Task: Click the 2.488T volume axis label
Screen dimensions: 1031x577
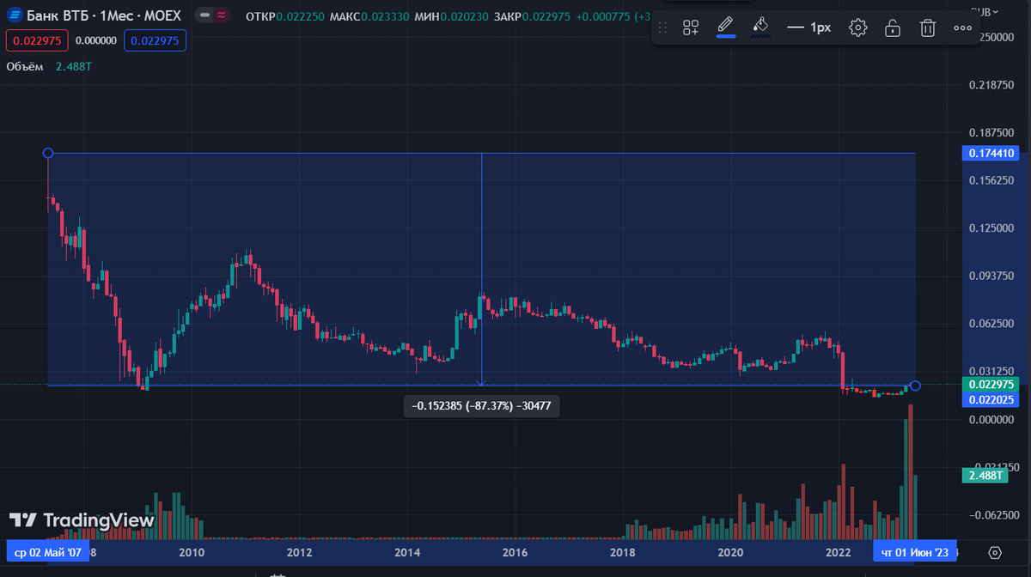Action: pos(983,475)
